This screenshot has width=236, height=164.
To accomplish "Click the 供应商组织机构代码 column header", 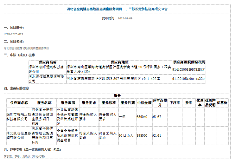I will [x=189, y=62].
